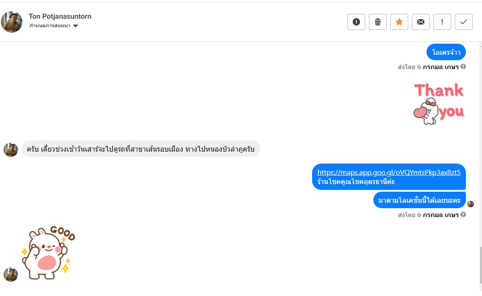Click the โอเครจ้า message bubble
The height and width of the screenshot is (296, 482).
(x=446, y=52)
